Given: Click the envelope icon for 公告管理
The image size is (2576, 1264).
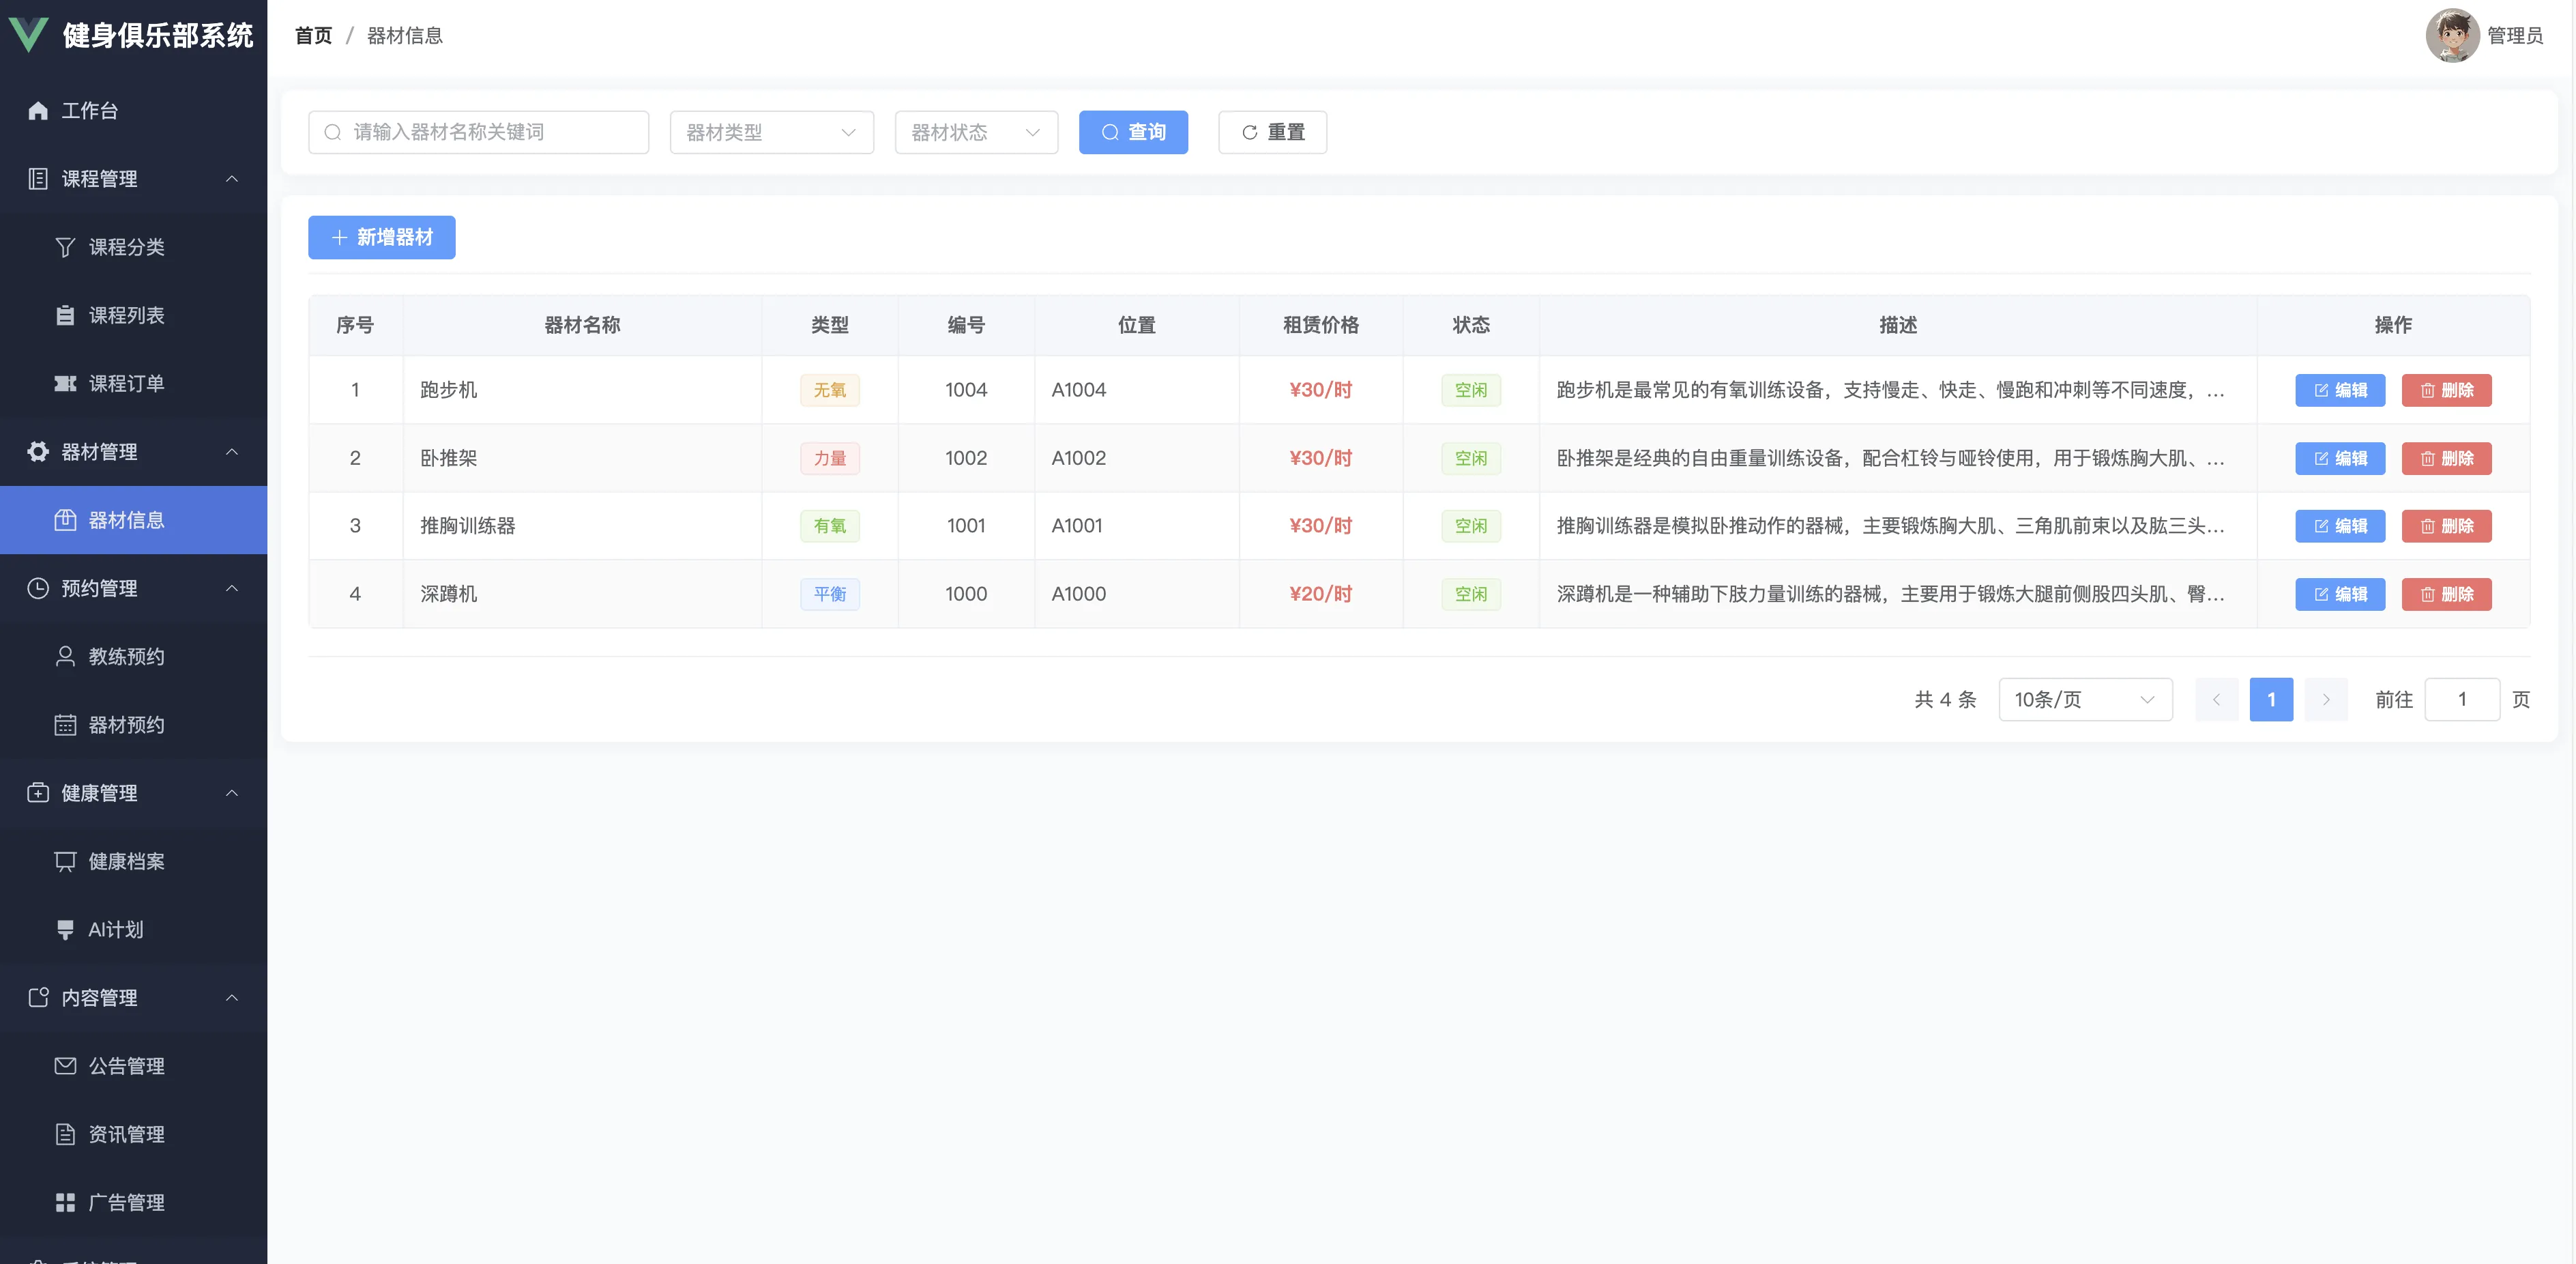Looking at the screenshot, I should (x=65, y=1066).
